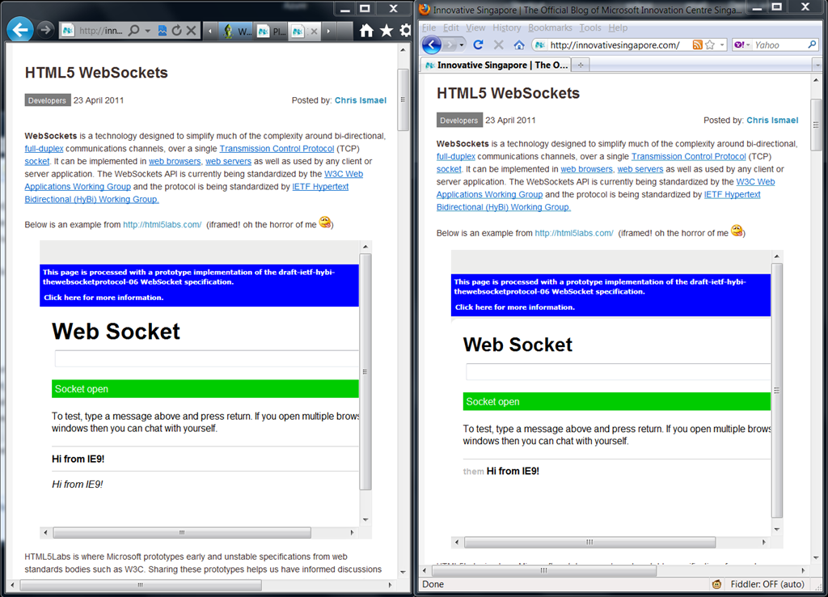Open the IE9 home page icon
This screenshot has width=828, height=597.
[x=366, y=31]
